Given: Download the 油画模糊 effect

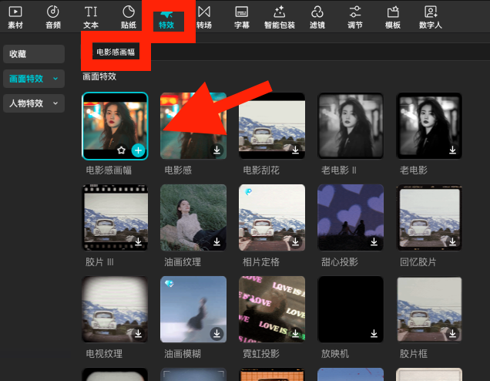Looking at the screenshot, I should click(x=216, y=334).
